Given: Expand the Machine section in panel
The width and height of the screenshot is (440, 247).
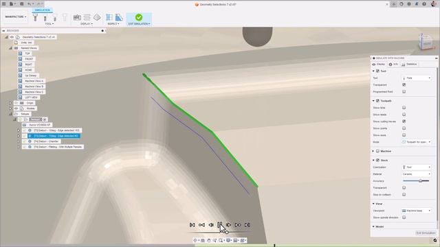Looking at the screenshot, I should 373,151.
